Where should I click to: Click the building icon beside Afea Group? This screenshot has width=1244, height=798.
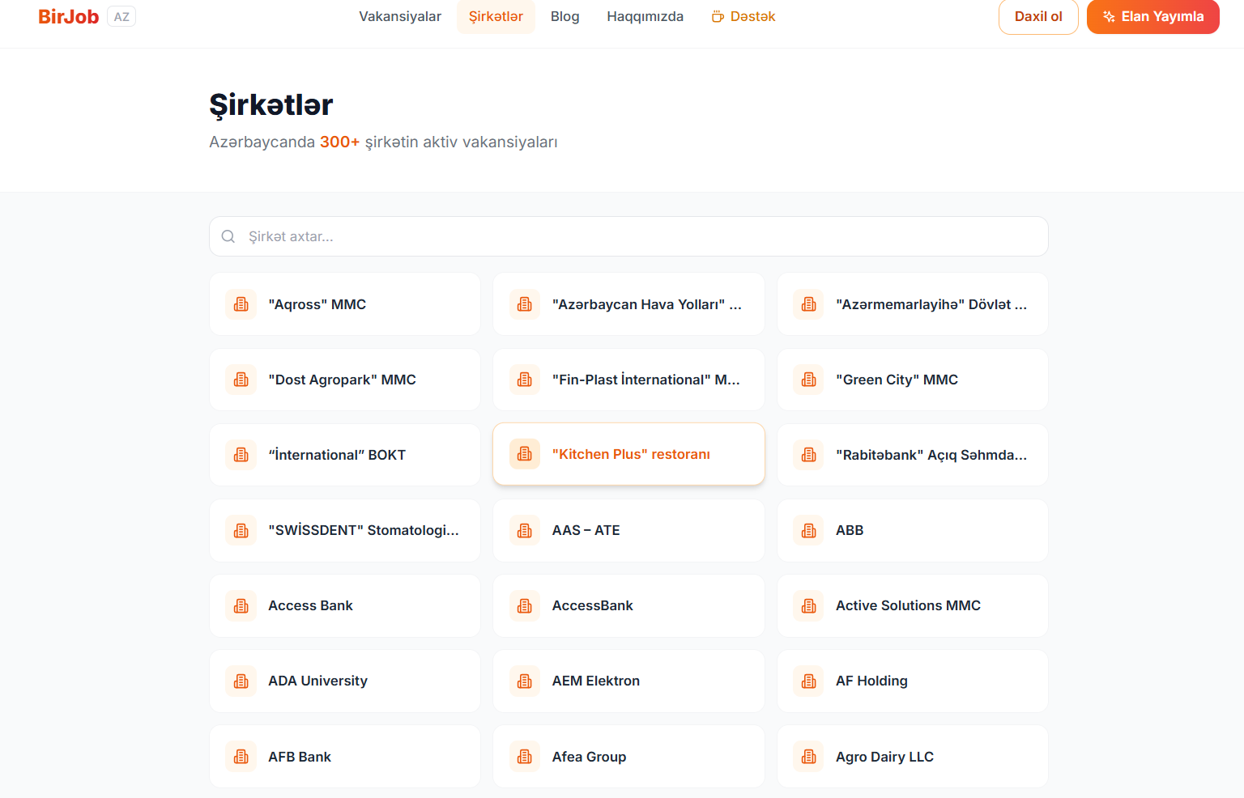coord(525,757)
